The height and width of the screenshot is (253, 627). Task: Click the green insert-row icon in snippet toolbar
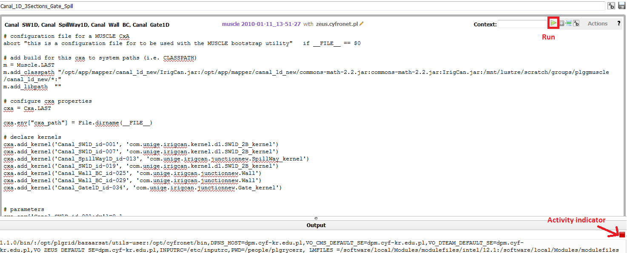pos(569,24)
